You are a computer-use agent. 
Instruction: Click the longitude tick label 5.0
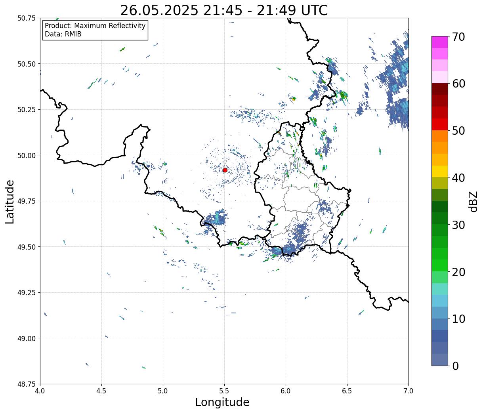pyautogui.click(x=163, y=391)
